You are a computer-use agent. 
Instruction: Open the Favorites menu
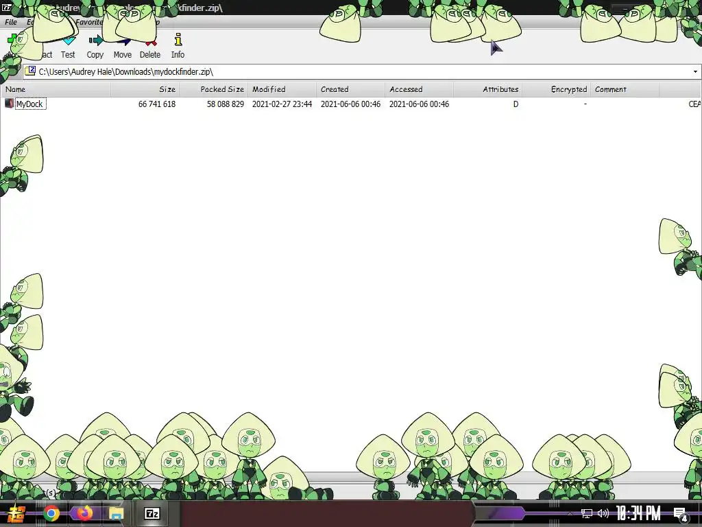(x=89, y=22)
